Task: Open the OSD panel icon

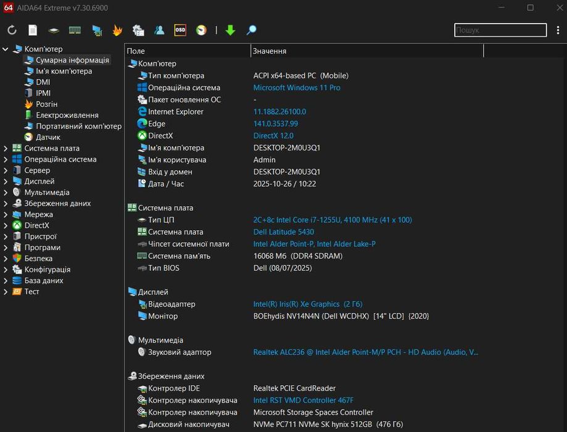Action: [180, 30]
